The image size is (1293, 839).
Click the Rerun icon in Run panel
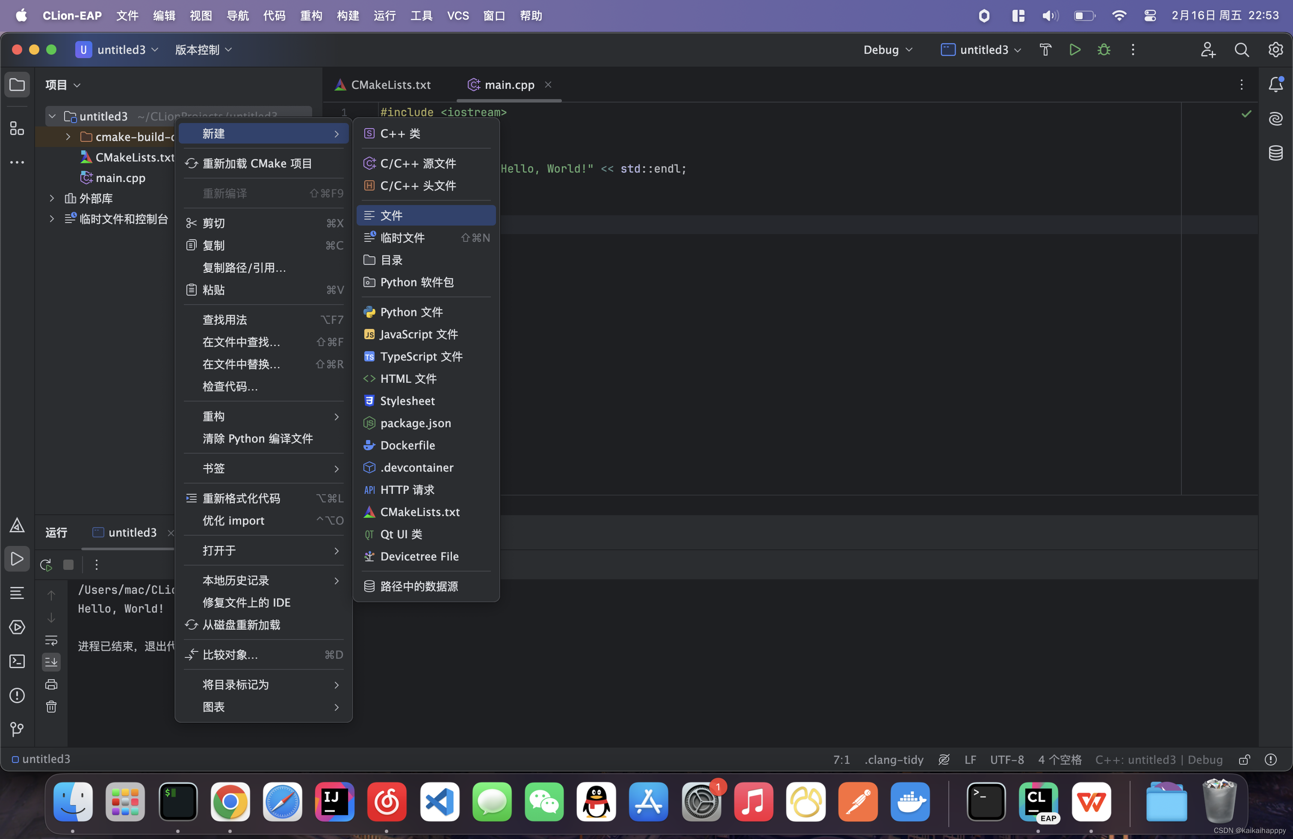[x=46, y=564]
